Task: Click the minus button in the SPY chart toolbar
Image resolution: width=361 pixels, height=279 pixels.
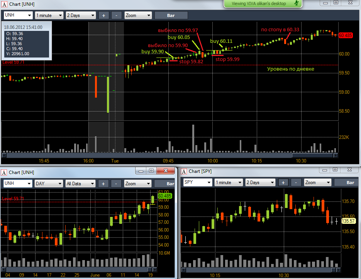Action: click(296, 183)
